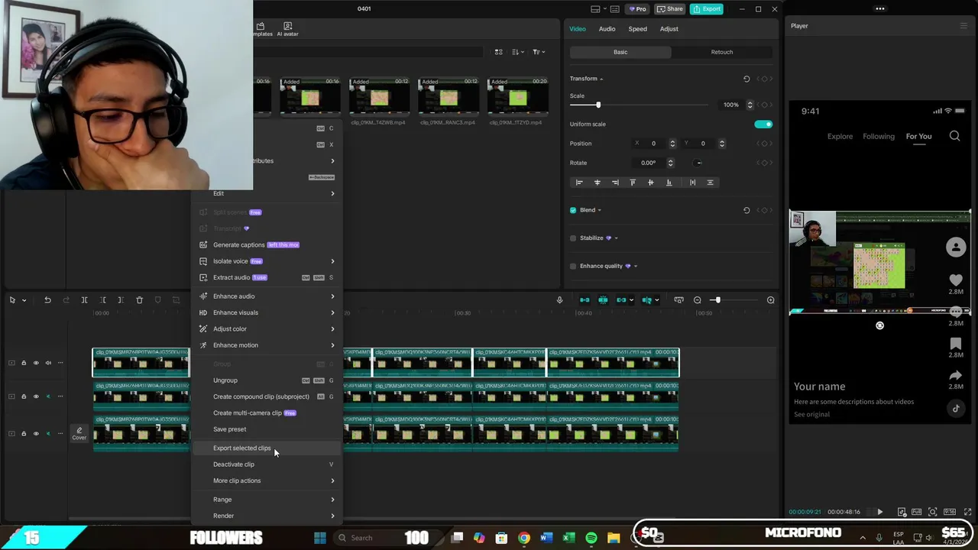
Task: Expand Enhance audio submenu
Action: [265, 296]
